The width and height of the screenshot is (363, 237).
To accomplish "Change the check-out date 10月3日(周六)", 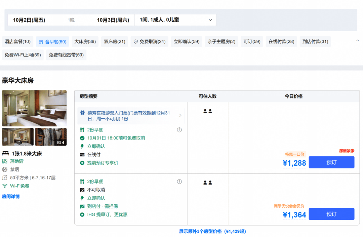I will point(113,20).
